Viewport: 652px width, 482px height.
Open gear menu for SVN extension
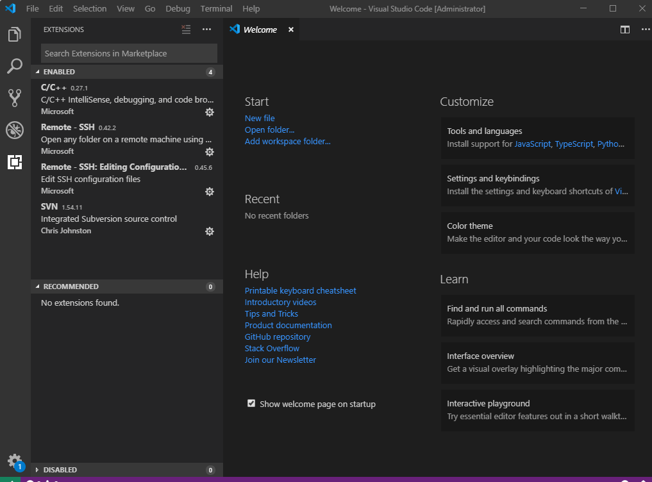[210, 231]
